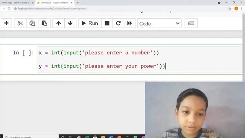Select cell via the In [ ]: prompt
Image resolution: width=245 pixels, height=138 pixels.
[23, 53]
